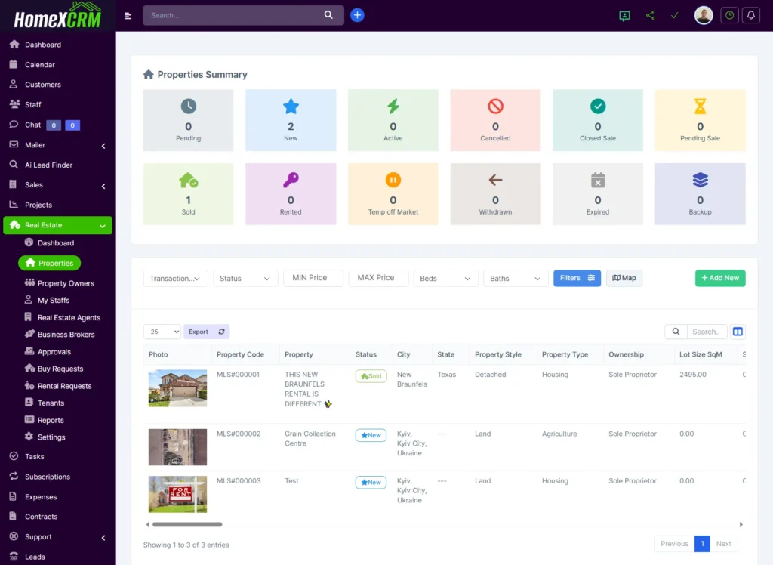Viewport: 773px width, 565px height.
Task: Open the 25 entries-per-page dropdown
Action: [162, 332]
